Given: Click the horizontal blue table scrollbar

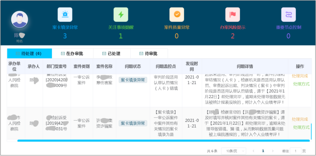Looking at the screenshot, I should 163,140.
